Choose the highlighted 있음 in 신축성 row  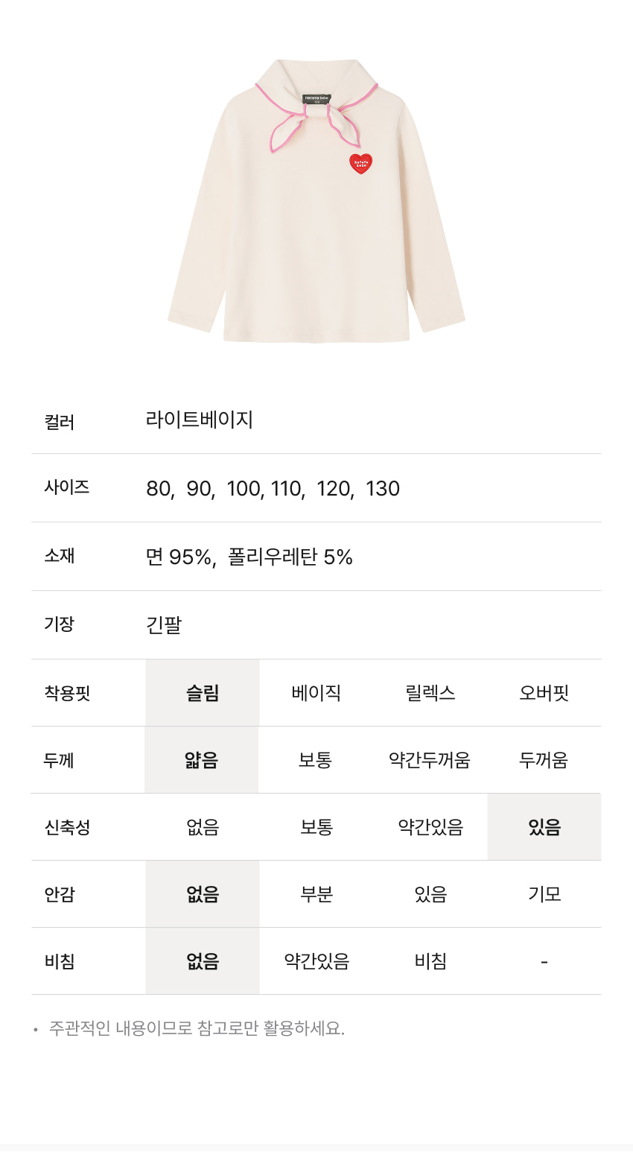tap(544, 827)
